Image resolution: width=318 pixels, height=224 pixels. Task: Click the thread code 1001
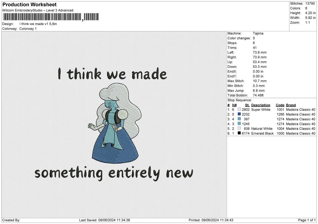pyautogui.click(x=281, y=109)
